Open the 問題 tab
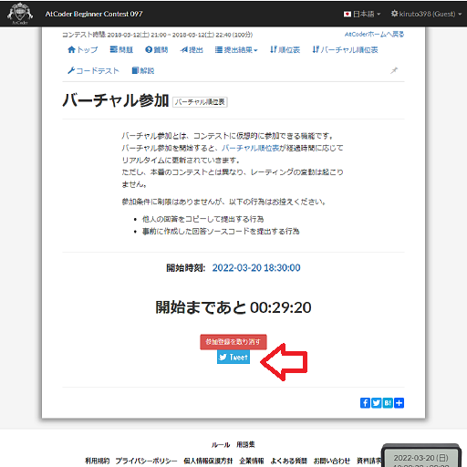Screen dimensions: 467x467 [121, 49]
